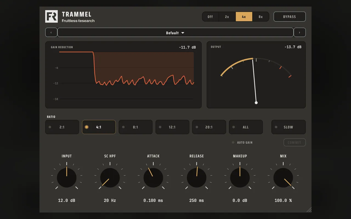Click the OUTPUT panel label
The image size is (351, 219).
(216, 47)
